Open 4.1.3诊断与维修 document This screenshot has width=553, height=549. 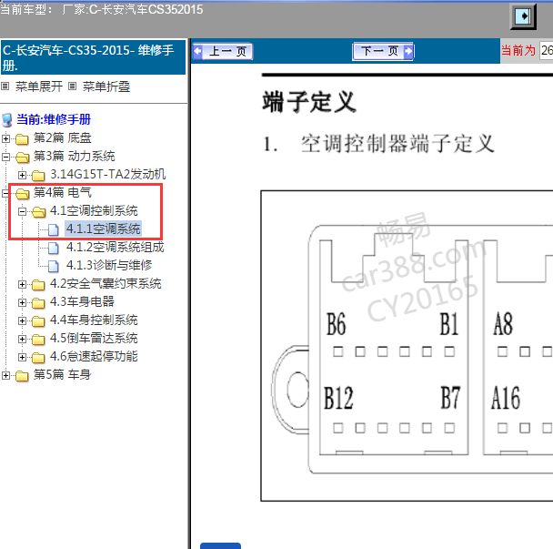click(x=109, y=265)
